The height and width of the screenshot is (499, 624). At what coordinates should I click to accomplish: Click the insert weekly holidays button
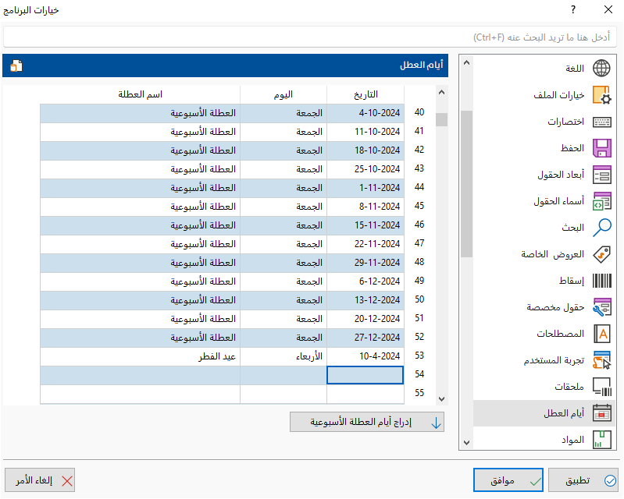(x=367, y=422)
